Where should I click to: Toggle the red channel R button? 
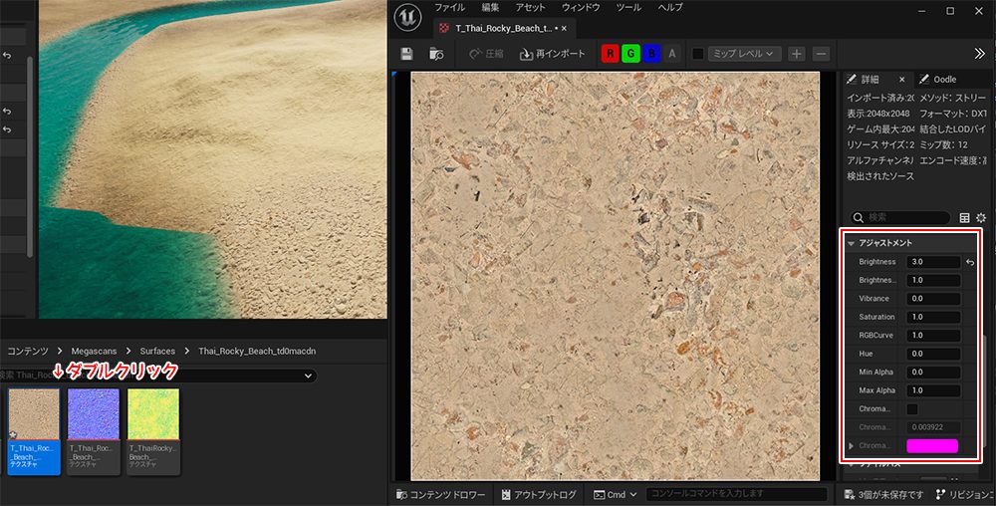(610, 54)
